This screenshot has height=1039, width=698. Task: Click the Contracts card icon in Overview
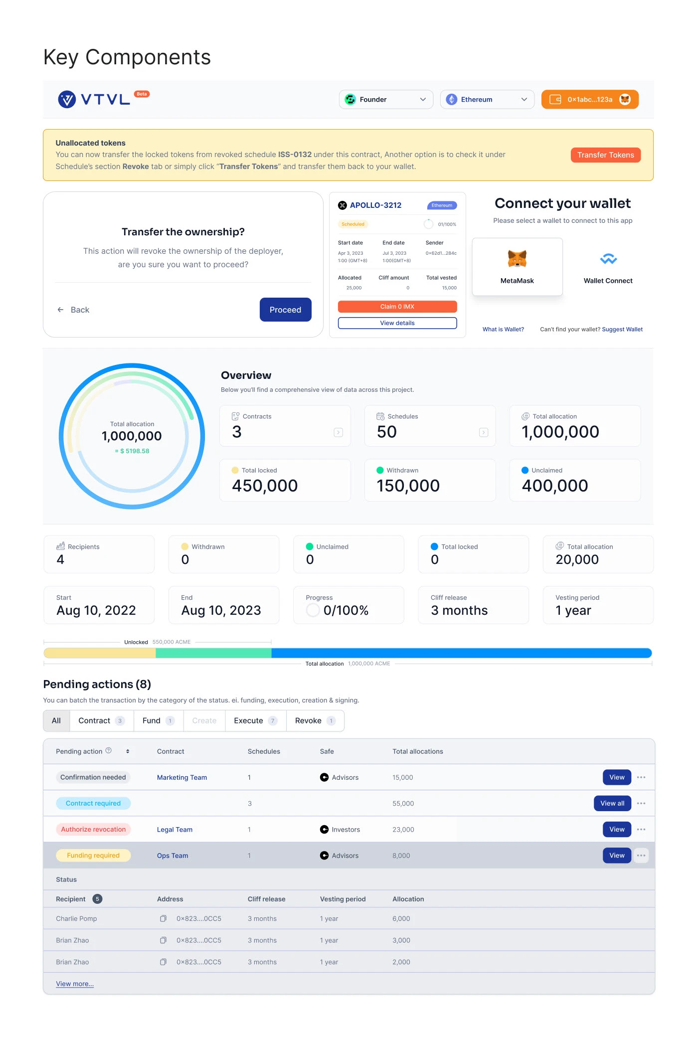coord(236,416)
